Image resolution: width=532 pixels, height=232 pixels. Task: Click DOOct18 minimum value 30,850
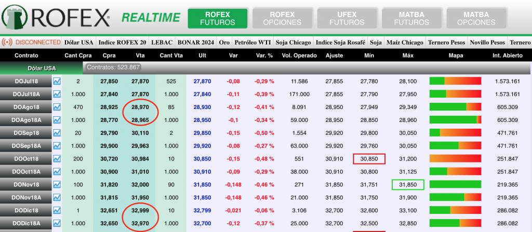(369, 159)
